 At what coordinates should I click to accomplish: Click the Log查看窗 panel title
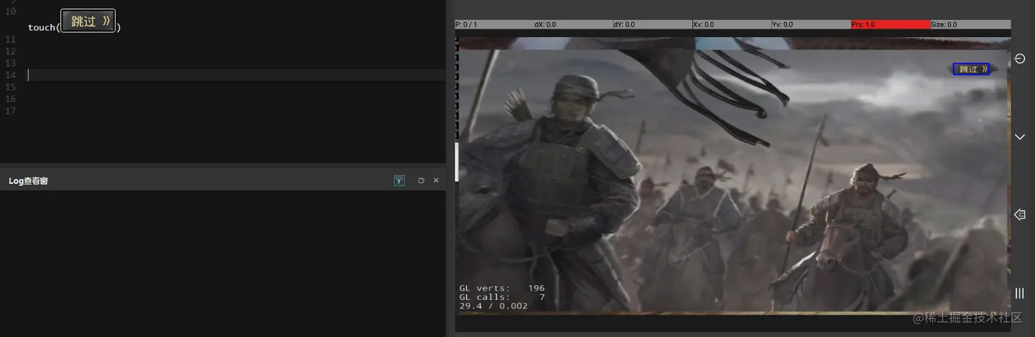coord(28,181)
